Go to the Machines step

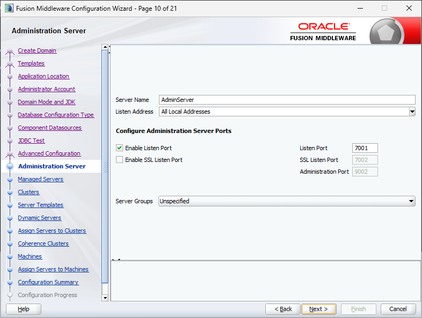point(30,257)
